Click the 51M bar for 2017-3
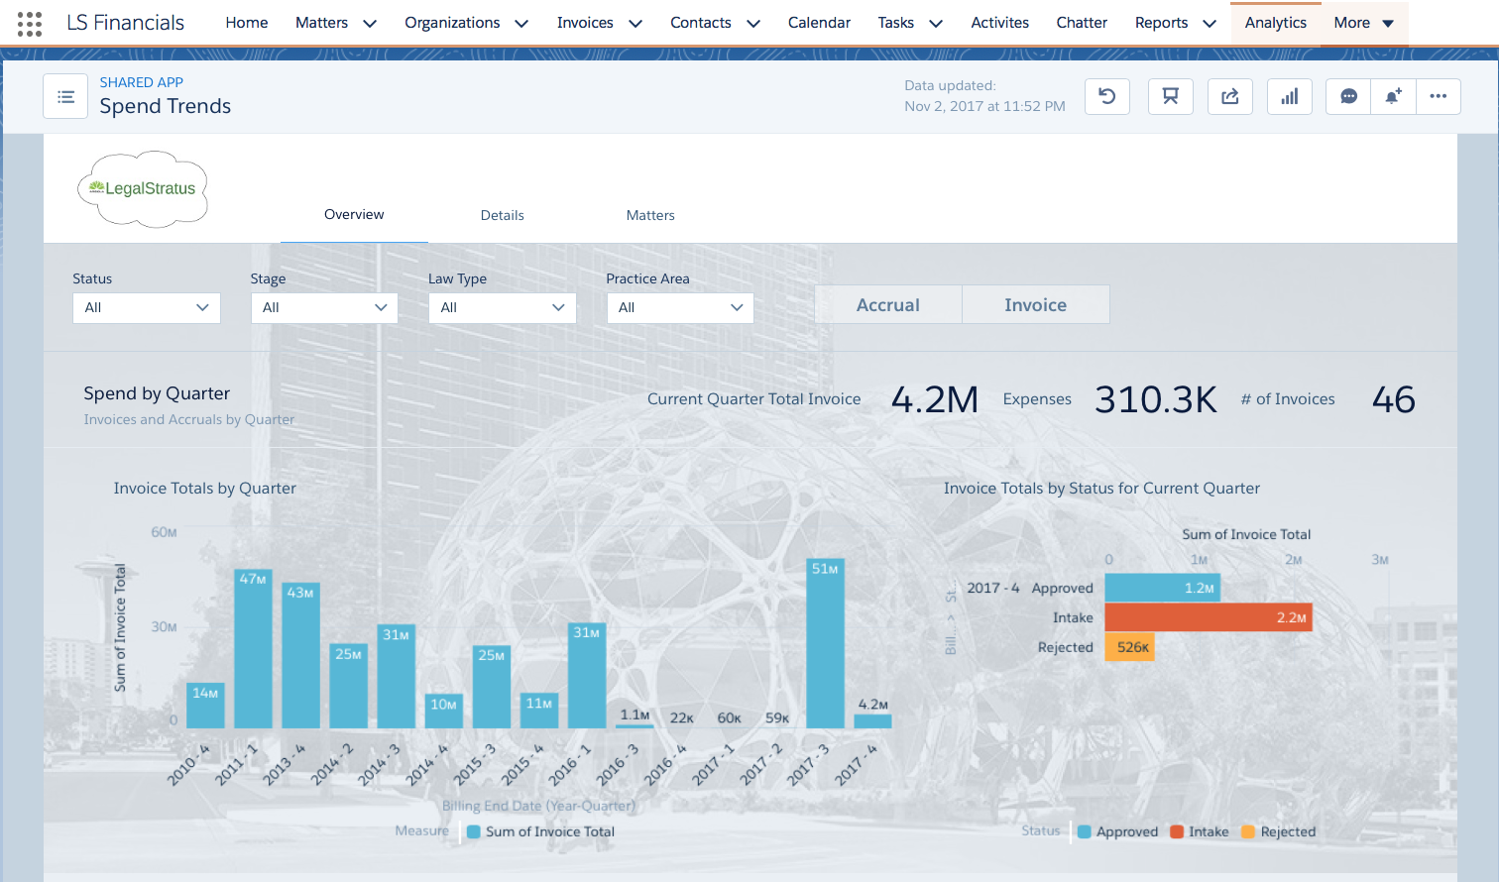The height and width of the screenshot is (882, 1499). click(x=825, y=644)
